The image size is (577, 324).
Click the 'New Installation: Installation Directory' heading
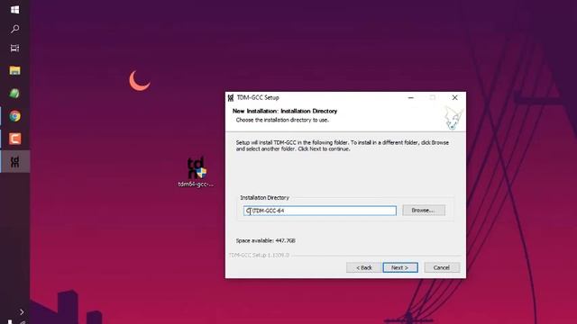point(285,111)
